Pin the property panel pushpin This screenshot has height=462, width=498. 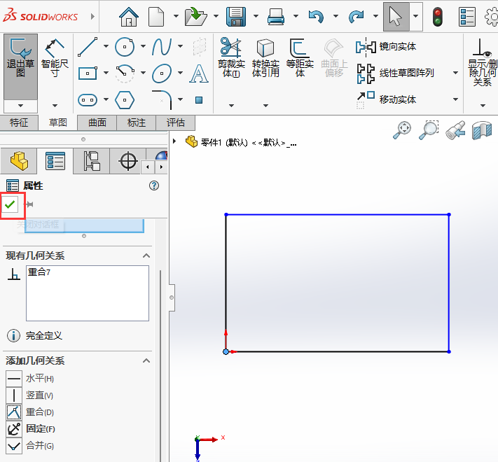click(x=29, y=204)
